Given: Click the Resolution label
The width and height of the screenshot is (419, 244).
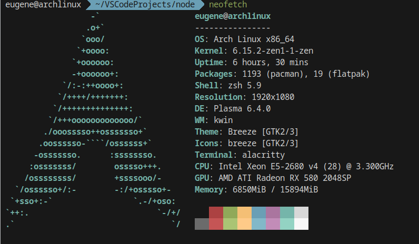Looking at the screenshot, I should [218, 97].
